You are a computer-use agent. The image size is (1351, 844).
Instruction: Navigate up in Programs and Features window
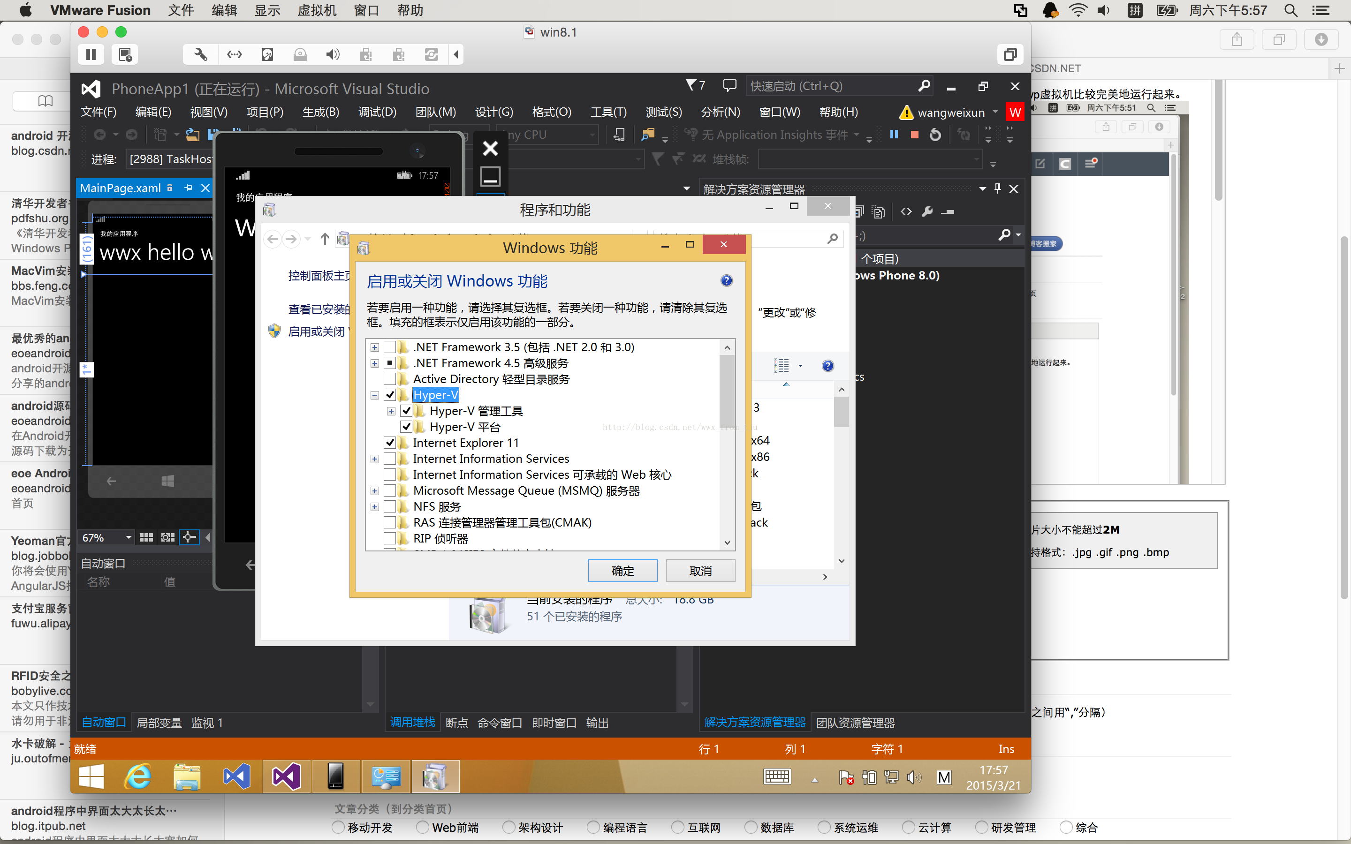[324, 239]
